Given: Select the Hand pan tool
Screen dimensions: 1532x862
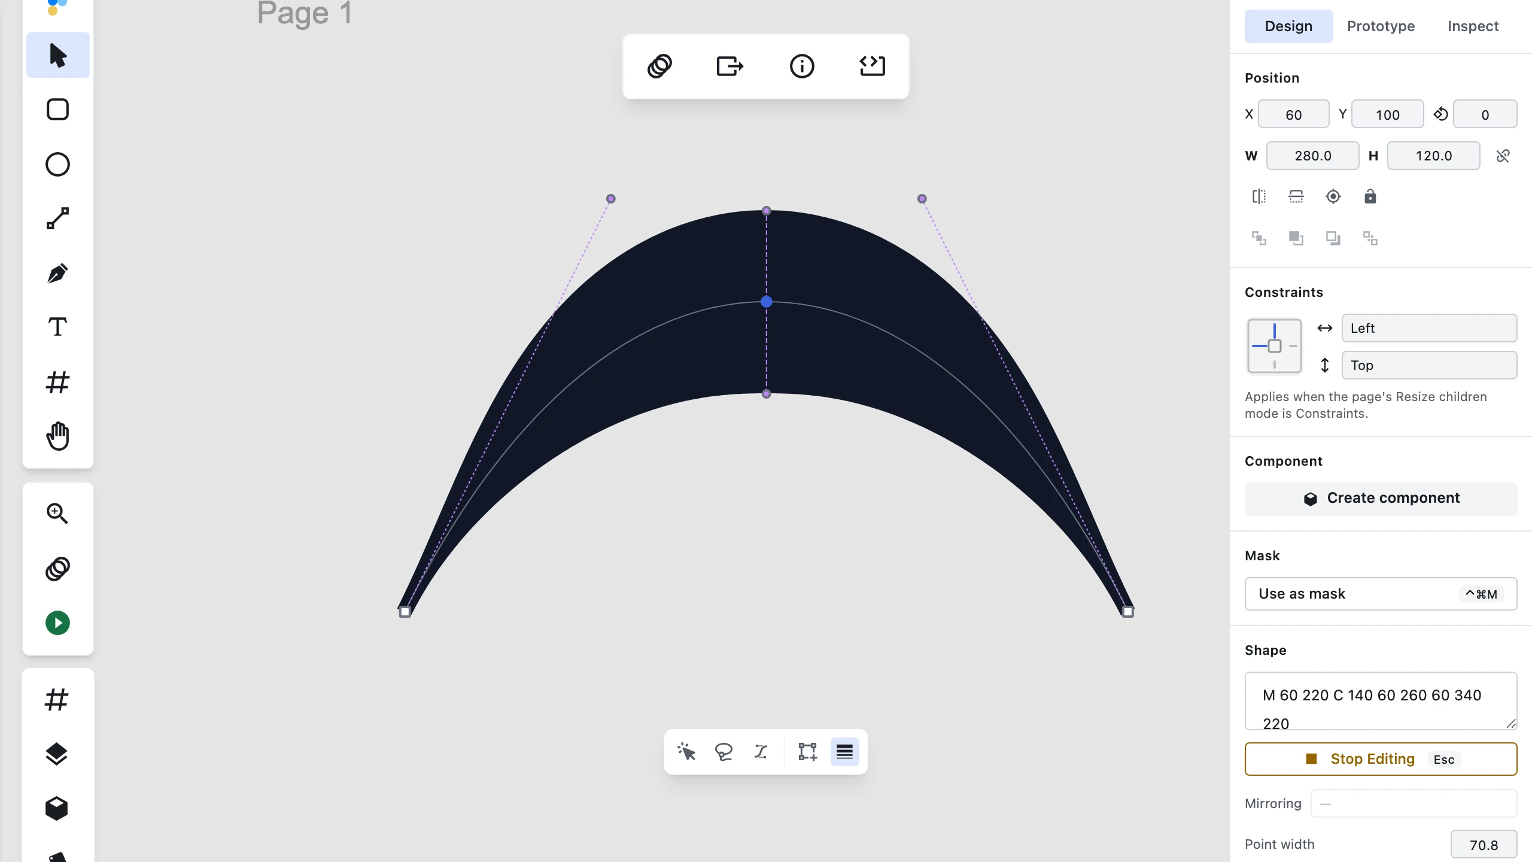Looking at the screenshot, I should [58, 436].
